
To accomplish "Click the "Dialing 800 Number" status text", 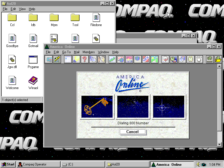I will coord(133,123).
